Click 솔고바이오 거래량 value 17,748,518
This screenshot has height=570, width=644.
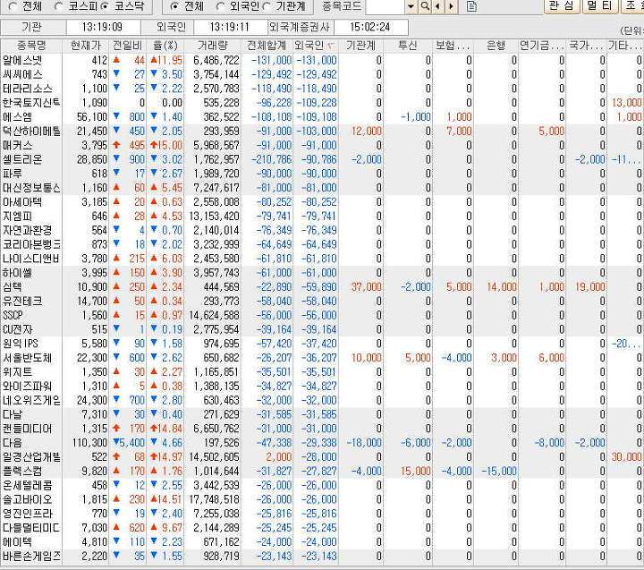coord(214,499)
